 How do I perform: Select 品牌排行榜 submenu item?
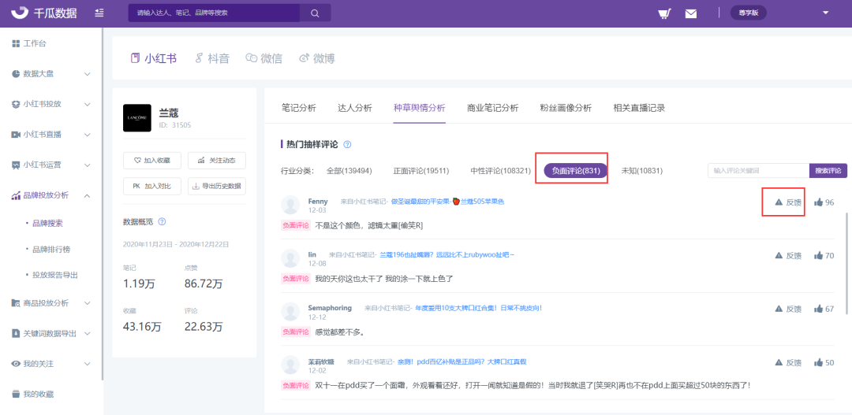point(51,249)
